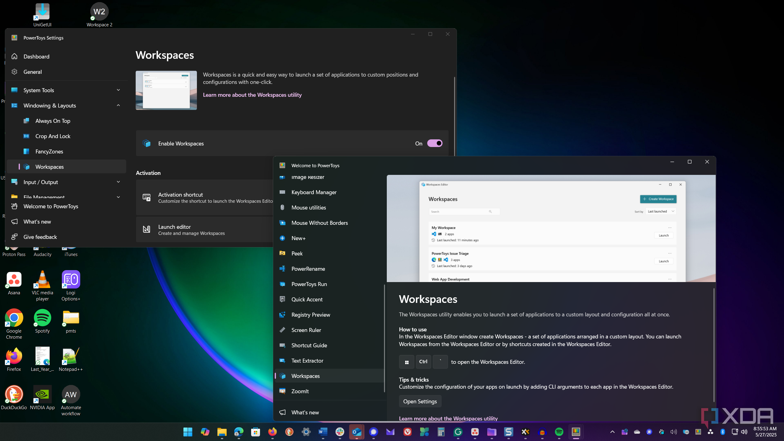Click the Launch editor card
Viewport: 784px width, 441px height.
(204, 229)
